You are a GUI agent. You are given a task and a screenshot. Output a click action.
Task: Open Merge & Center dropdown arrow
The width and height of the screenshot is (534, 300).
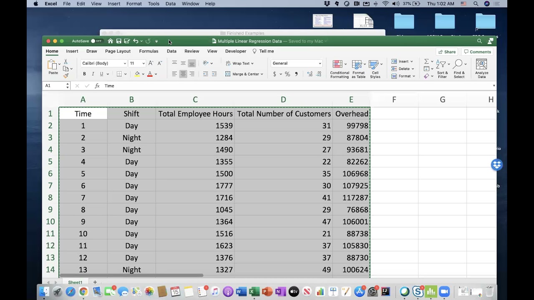pos(262,74)
